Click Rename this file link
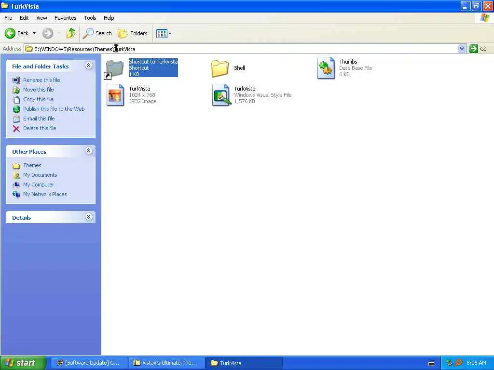The height and width of the screenshot is (370, 494). [x=41, y=80]
